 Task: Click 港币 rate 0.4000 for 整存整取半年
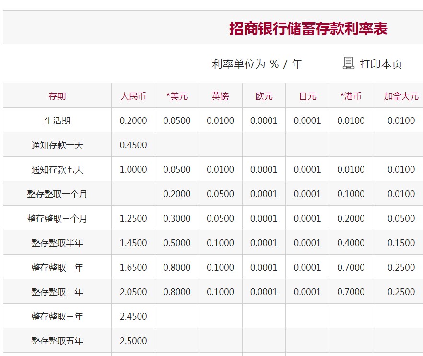pos(351,243)
